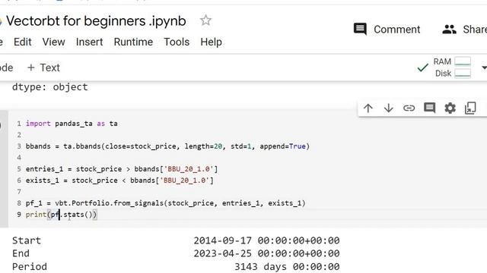Open the Help menu

pyautogui.click(x=211, y=42)
